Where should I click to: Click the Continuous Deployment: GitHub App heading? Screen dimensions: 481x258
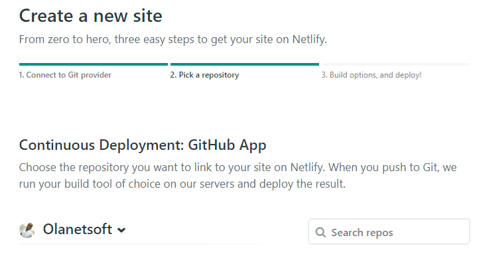143,145
